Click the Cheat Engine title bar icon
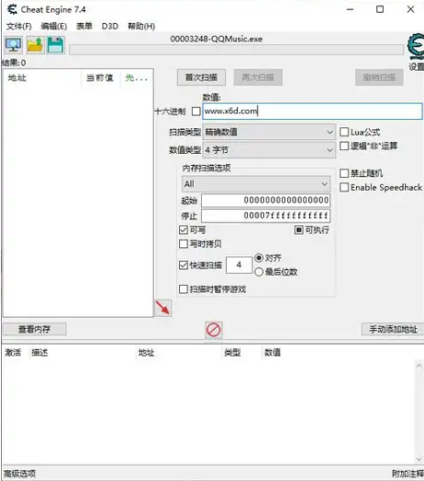The height and width of the screenshot is (481, 424). 12,9
